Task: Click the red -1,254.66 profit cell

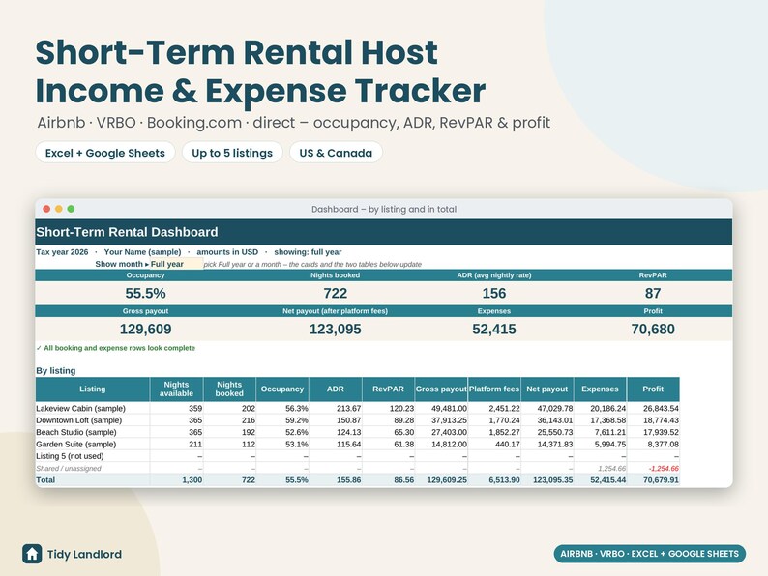Action: pos(653,469)
